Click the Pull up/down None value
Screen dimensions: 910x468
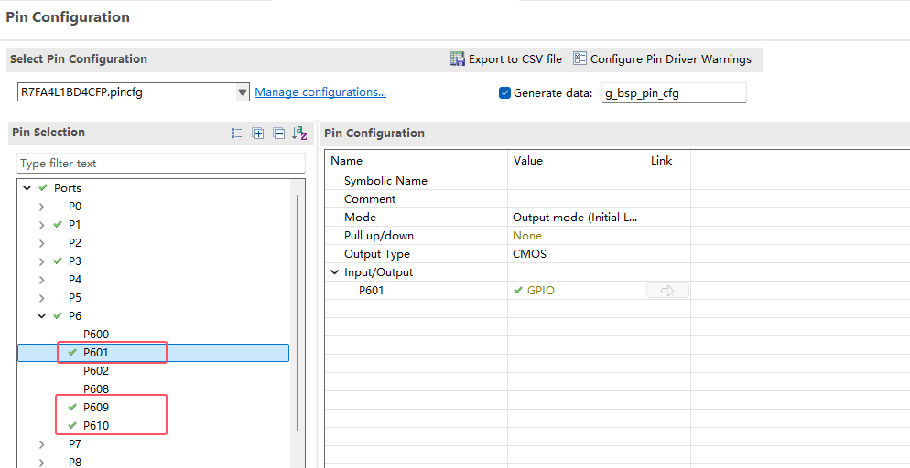[x=527, y=236]
